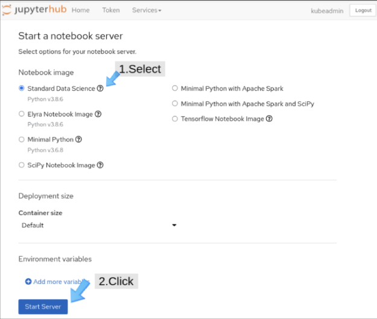The height and width of the screenshot is (319, 377).
Task: Select SciPy Notebook Image radio button
Action: pyautogui.click(x=22, y=165)
